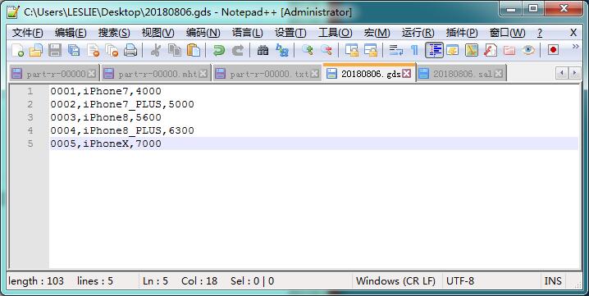This screenshot has width=589, height=296.
Task: Switch to the part-r-00000.txt tab
Action: 267,74
